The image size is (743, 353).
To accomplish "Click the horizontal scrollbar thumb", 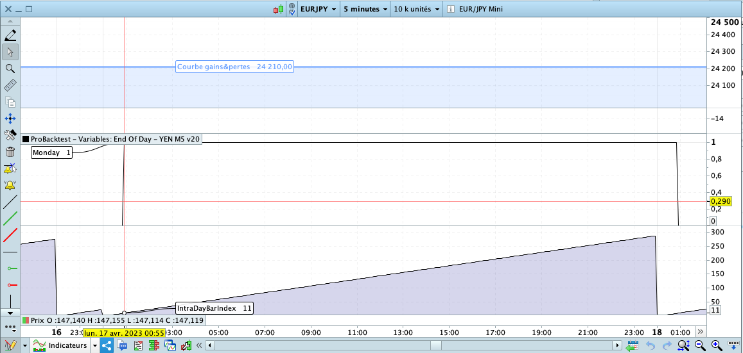I will click(435, 345).
